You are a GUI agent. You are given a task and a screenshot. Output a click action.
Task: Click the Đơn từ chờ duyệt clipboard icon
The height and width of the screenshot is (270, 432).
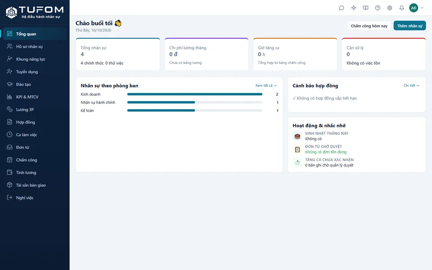tap(297, 149)
